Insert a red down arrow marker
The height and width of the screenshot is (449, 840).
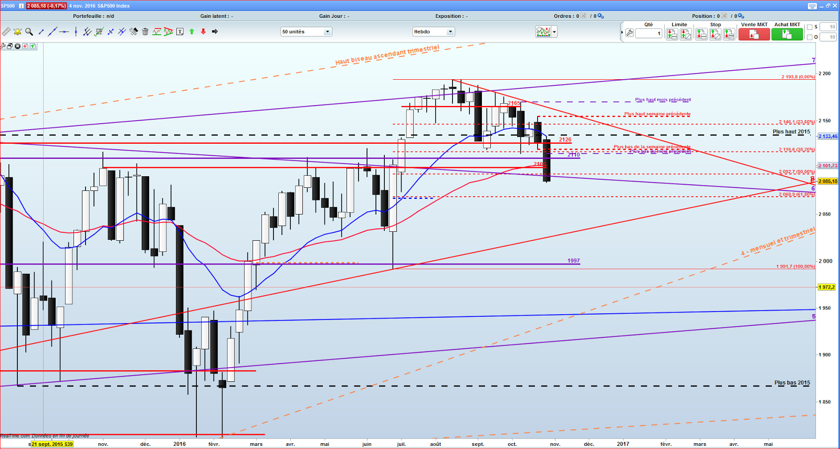(x=203, y=32)
